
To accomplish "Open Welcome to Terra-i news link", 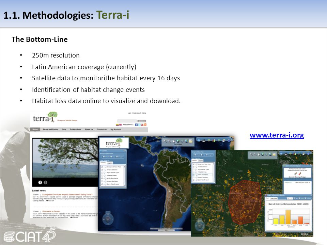I will tap(51, 211).
